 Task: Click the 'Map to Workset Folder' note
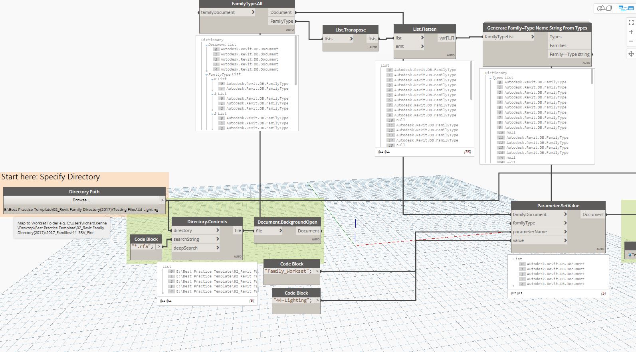62,228
